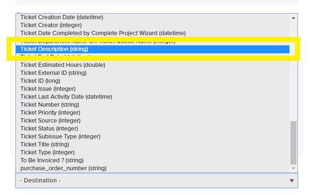Viewport: 318px width, 195px height.
Task: Pick To Be Invoiced ? (string) option
Action: pyautogui.click(x=51, y=160)
